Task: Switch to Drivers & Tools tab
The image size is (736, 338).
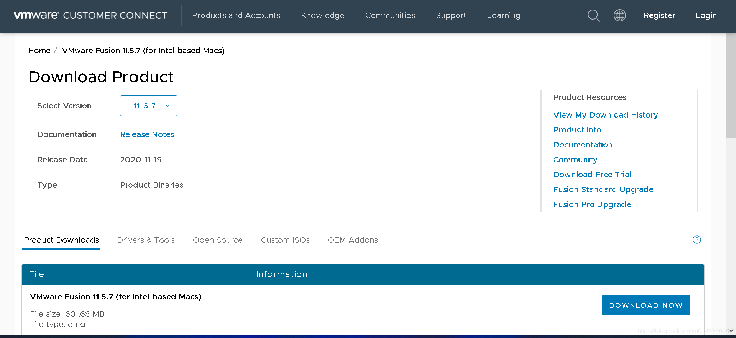Action: (x=146, y=240)
